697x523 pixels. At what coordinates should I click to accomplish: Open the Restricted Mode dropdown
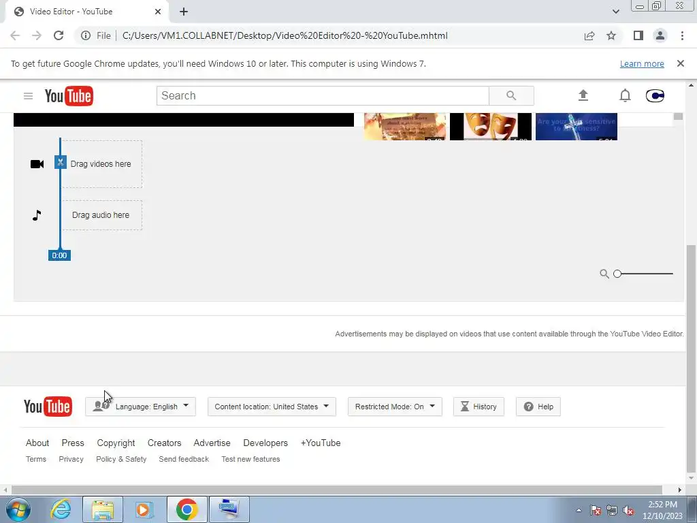(395, 407)
